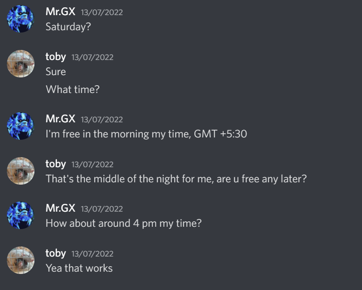
Task: Select the message "Saturday?"
Action: pyautogui.click(x=68, y=27)
